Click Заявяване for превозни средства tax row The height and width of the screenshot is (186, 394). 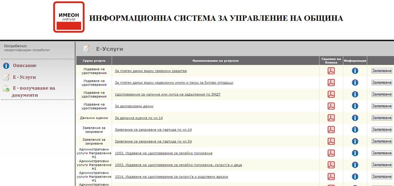pos(382,71)
